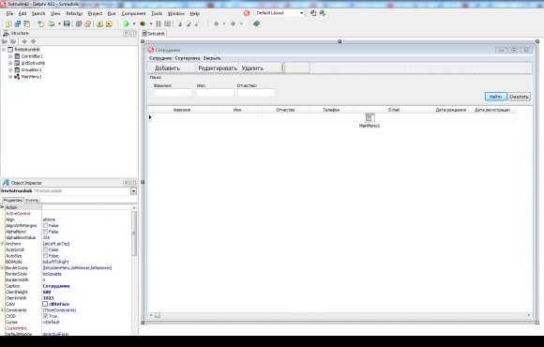The width and height of the screenshot is (544, 347).
Task: Open the Object Inspector component selector dropdown
Action: click(133, 191)
